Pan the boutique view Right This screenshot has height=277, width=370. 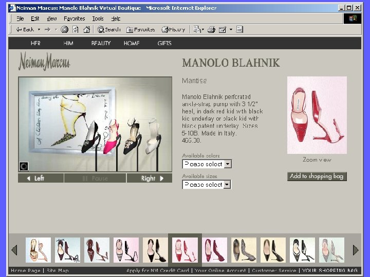[x=150, y=178]
